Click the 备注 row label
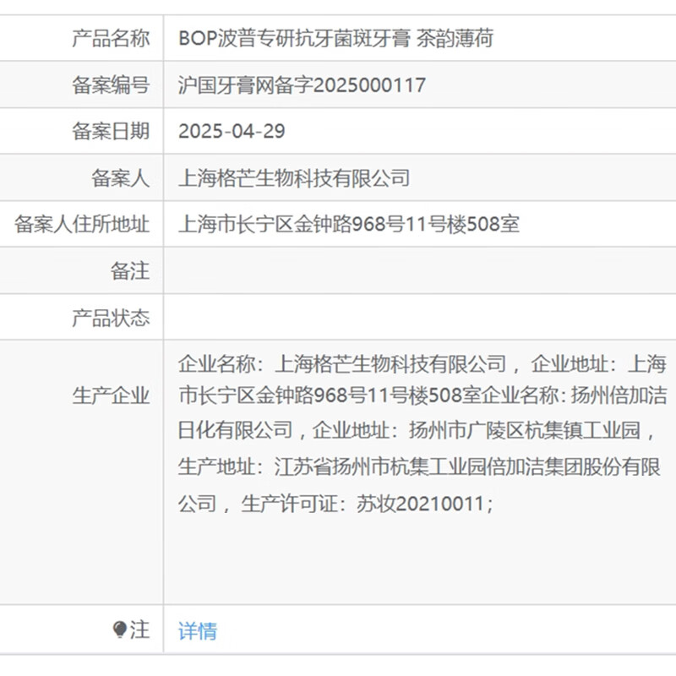Image resolution: width=676 pixels, height=676 pixels. tap(130, 270)
